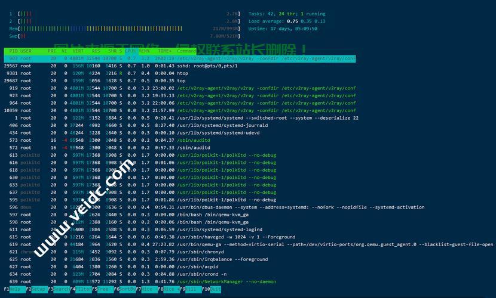496x298 pixels.
Task: Open F2 Setup in the footer bar
Action: tap(36, 289)
